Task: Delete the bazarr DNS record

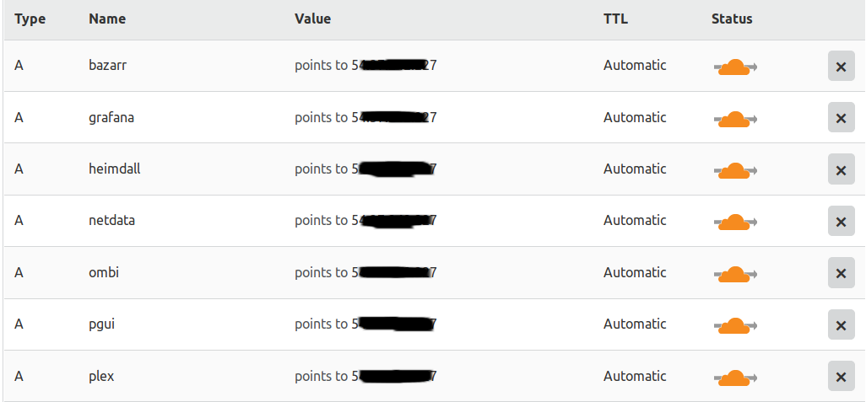Action: [x=842, y=67]
